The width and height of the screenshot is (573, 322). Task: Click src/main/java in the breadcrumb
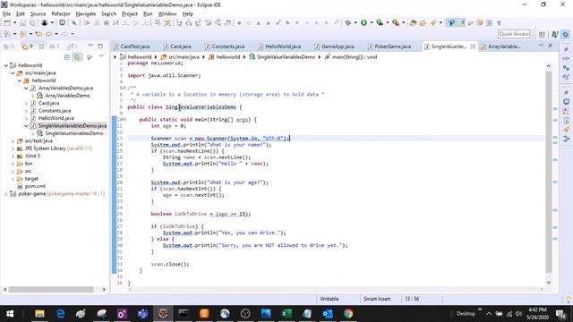(184, 57)
